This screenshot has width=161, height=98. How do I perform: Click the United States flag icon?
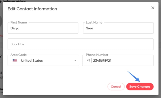(x=15, y=60)
